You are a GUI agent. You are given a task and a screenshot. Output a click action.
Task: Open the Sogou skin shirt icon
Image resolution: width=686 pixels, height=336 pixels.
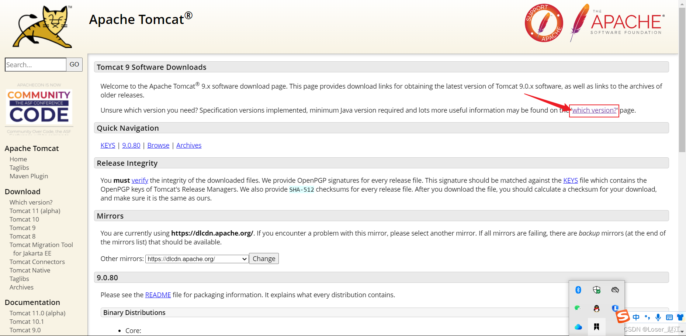pos(680,317)
